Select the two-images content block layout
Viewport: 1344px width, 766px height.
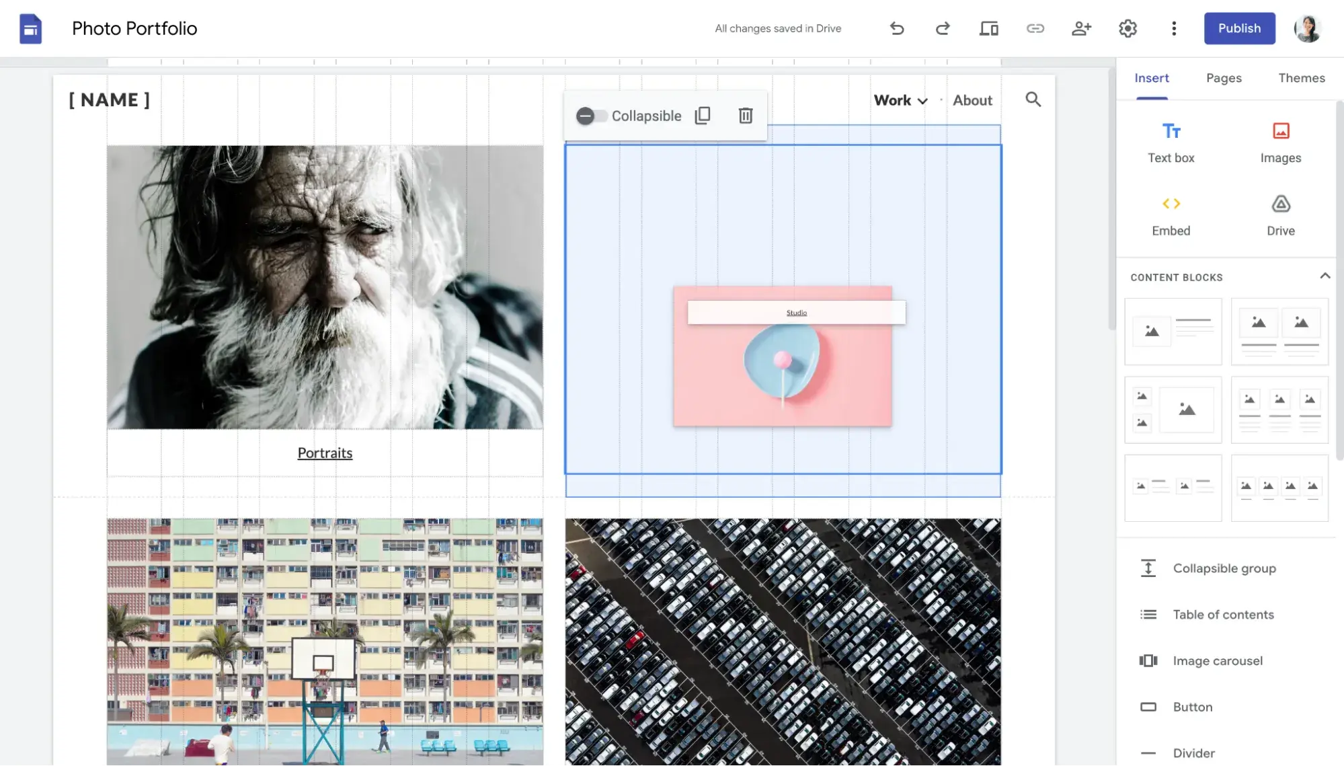click(x=1279, y=331)
